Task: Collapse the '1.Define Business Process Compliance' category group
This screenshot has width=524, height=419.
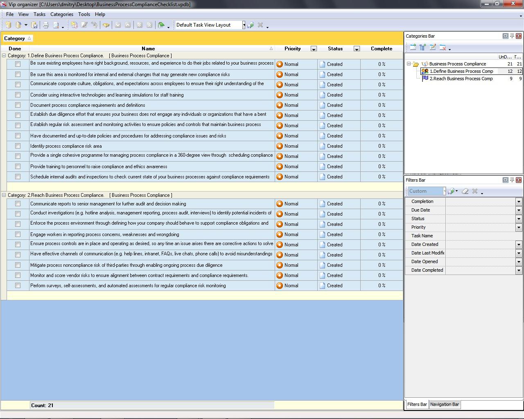Action: pyautogui.click(x=4, y=56)
